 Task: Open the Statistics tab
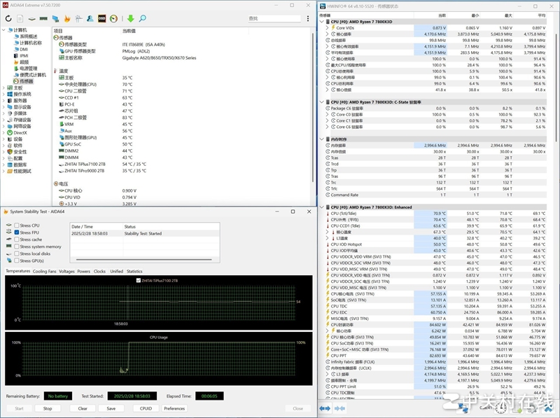click(x=134, y=271)
